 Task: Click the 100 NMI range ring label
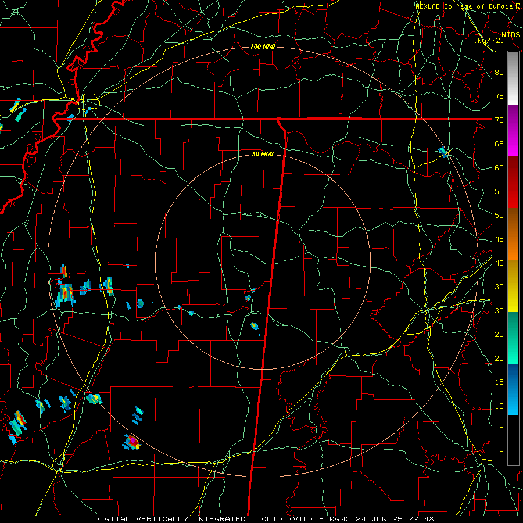coord(263,46)
